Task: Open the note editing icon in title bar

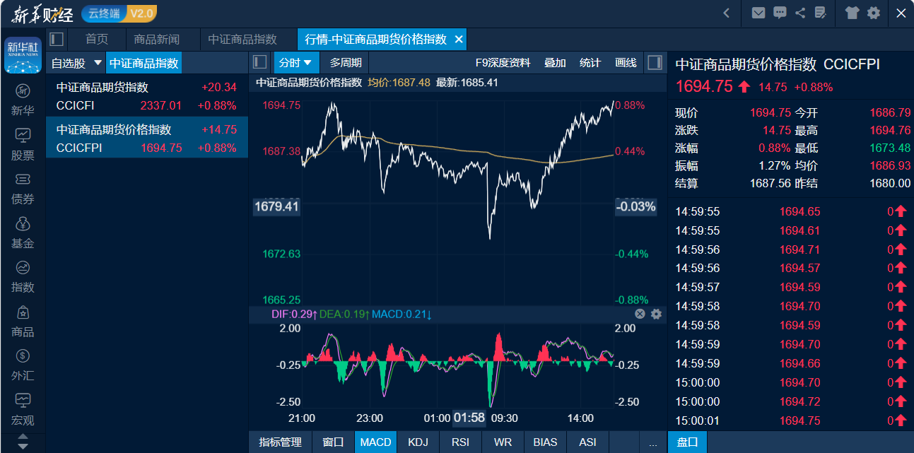Action: [x=820, y=13]
